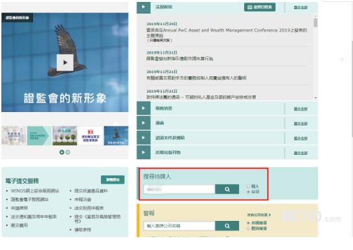This screenshot has width=353, height=250.
Task: Show all items for 通函
Action: click(301, 124)
